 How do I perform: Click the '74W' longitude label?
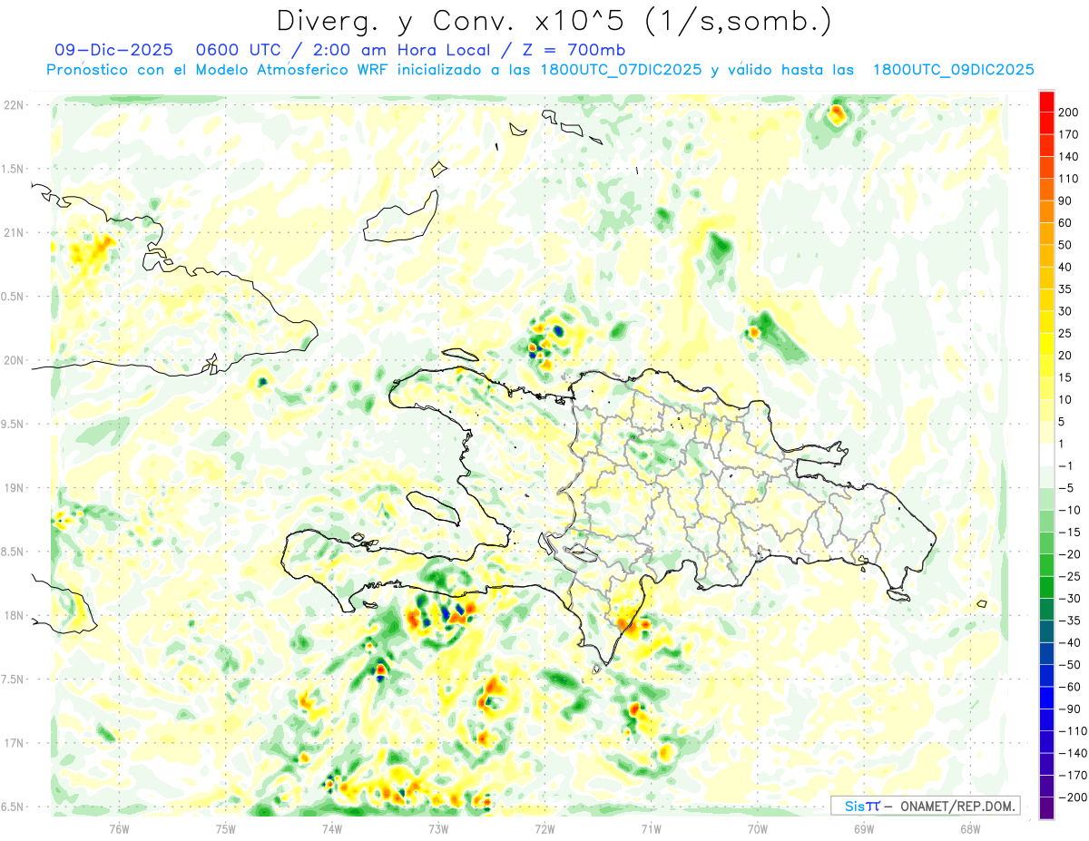pyautogui.click(x=332, y=828)
